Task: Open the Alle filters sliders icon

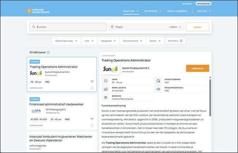Action: pyautogui.click(x=181, y=41)
